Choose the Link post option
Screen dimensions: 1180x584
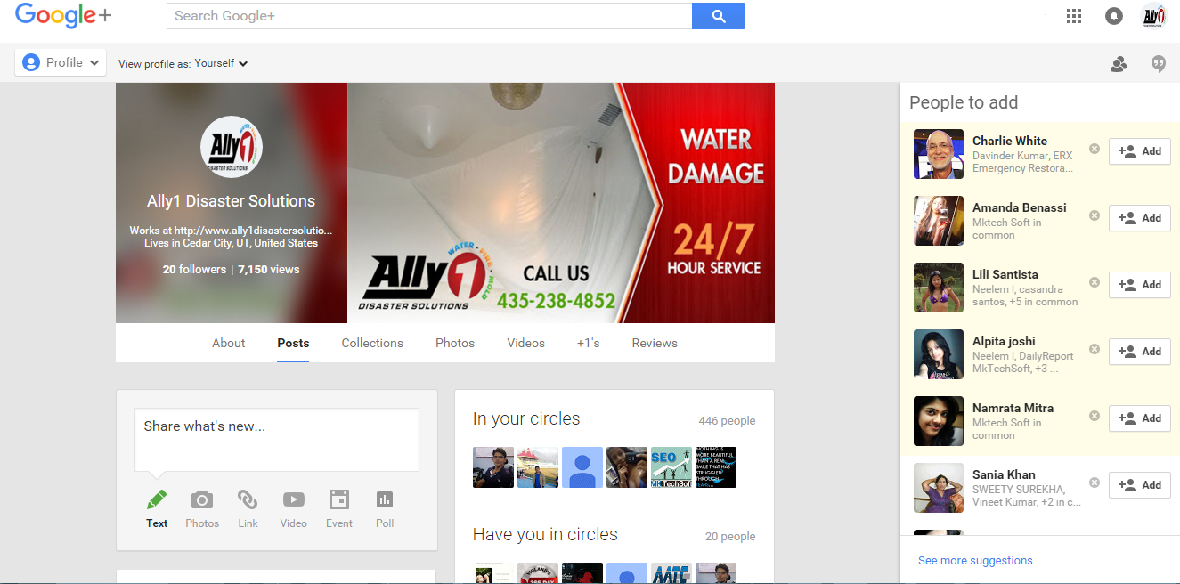tap(248, 509)
